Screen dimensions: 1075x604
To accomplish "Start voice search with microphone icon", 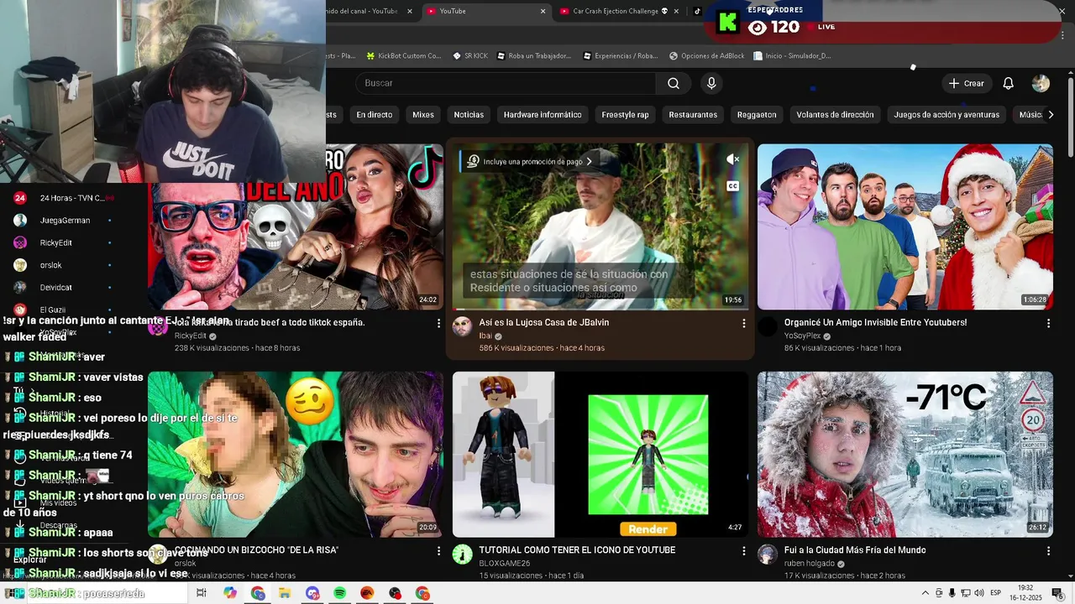I will [x=711, y=83].
